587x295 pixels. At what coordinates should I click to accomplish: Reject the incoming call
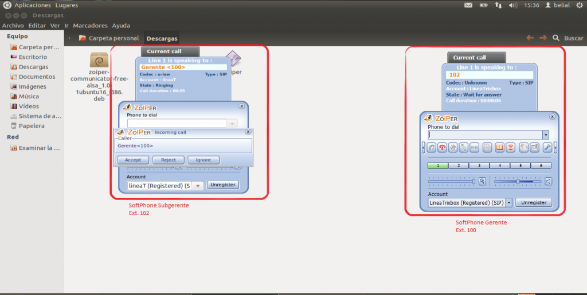coord(168,160)
